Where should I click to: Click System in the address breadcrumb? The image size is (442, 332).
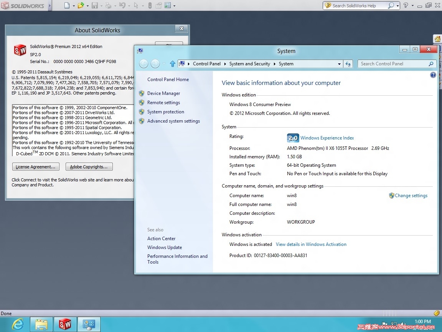[286, 64]
